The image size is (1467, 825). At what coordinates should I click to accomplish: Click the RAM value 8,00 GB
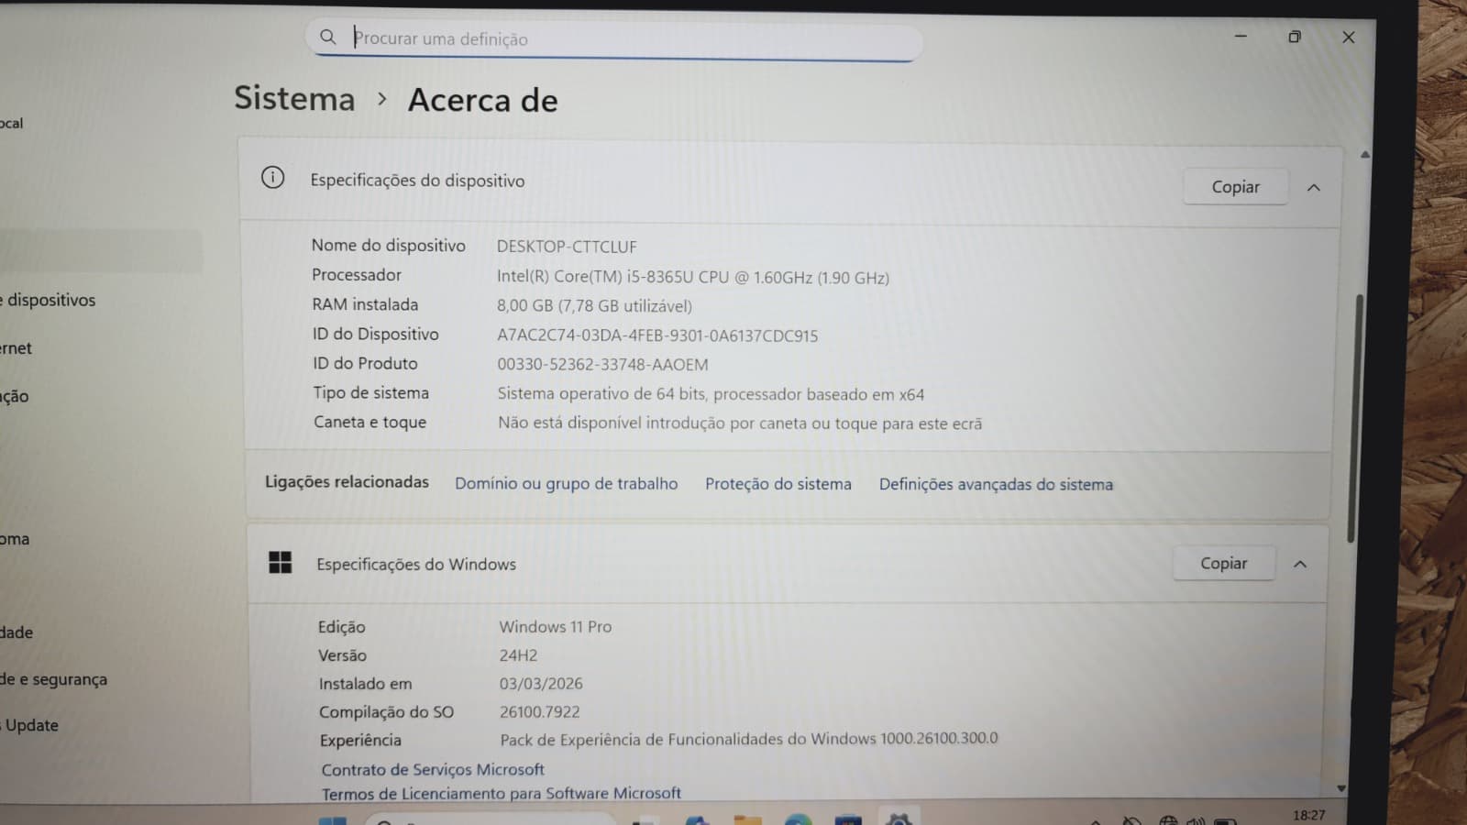(594, 306)
